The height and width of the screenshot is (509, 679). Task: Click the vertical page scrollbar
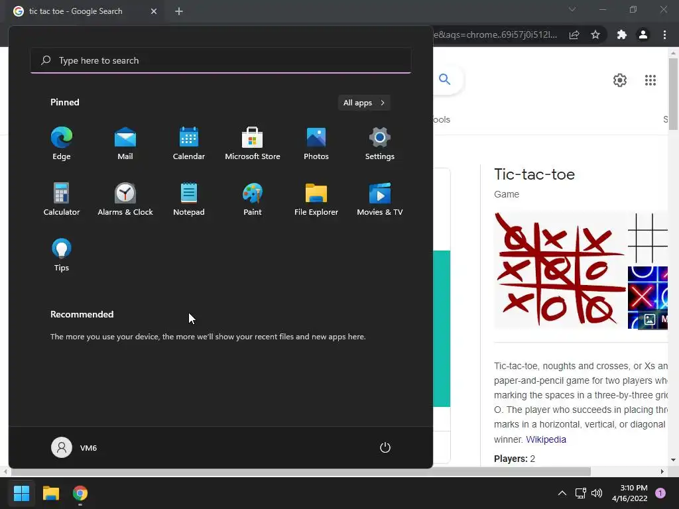pos(673,94)
